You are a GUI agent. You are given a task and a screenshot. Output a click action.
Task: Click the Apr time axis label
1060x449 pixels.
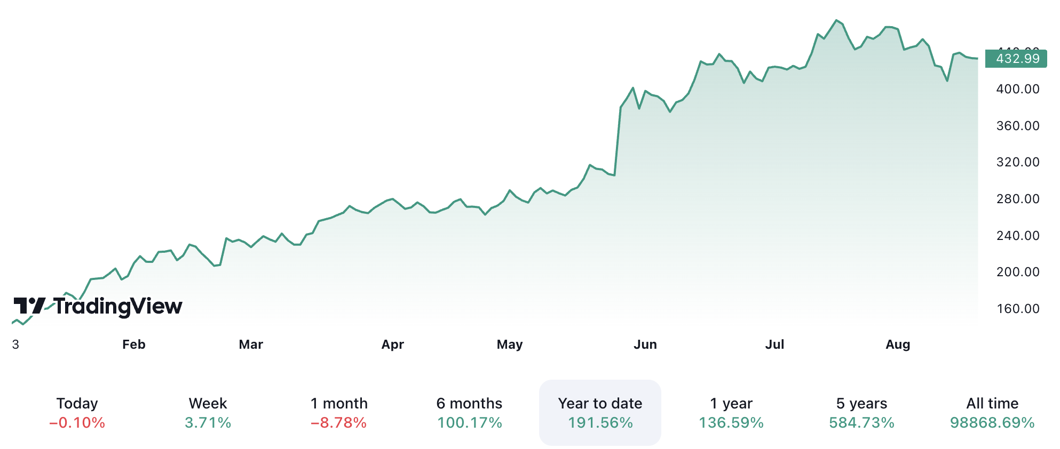[x=392, y=344]
